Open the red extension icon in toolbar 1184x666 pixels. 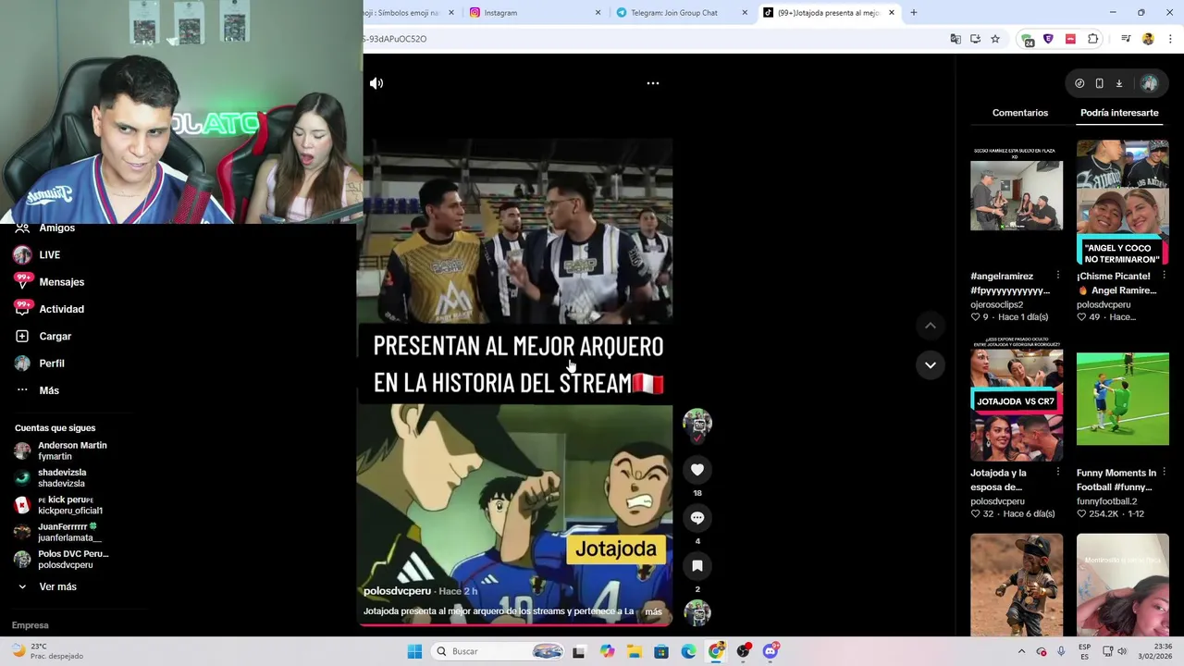1070,39
